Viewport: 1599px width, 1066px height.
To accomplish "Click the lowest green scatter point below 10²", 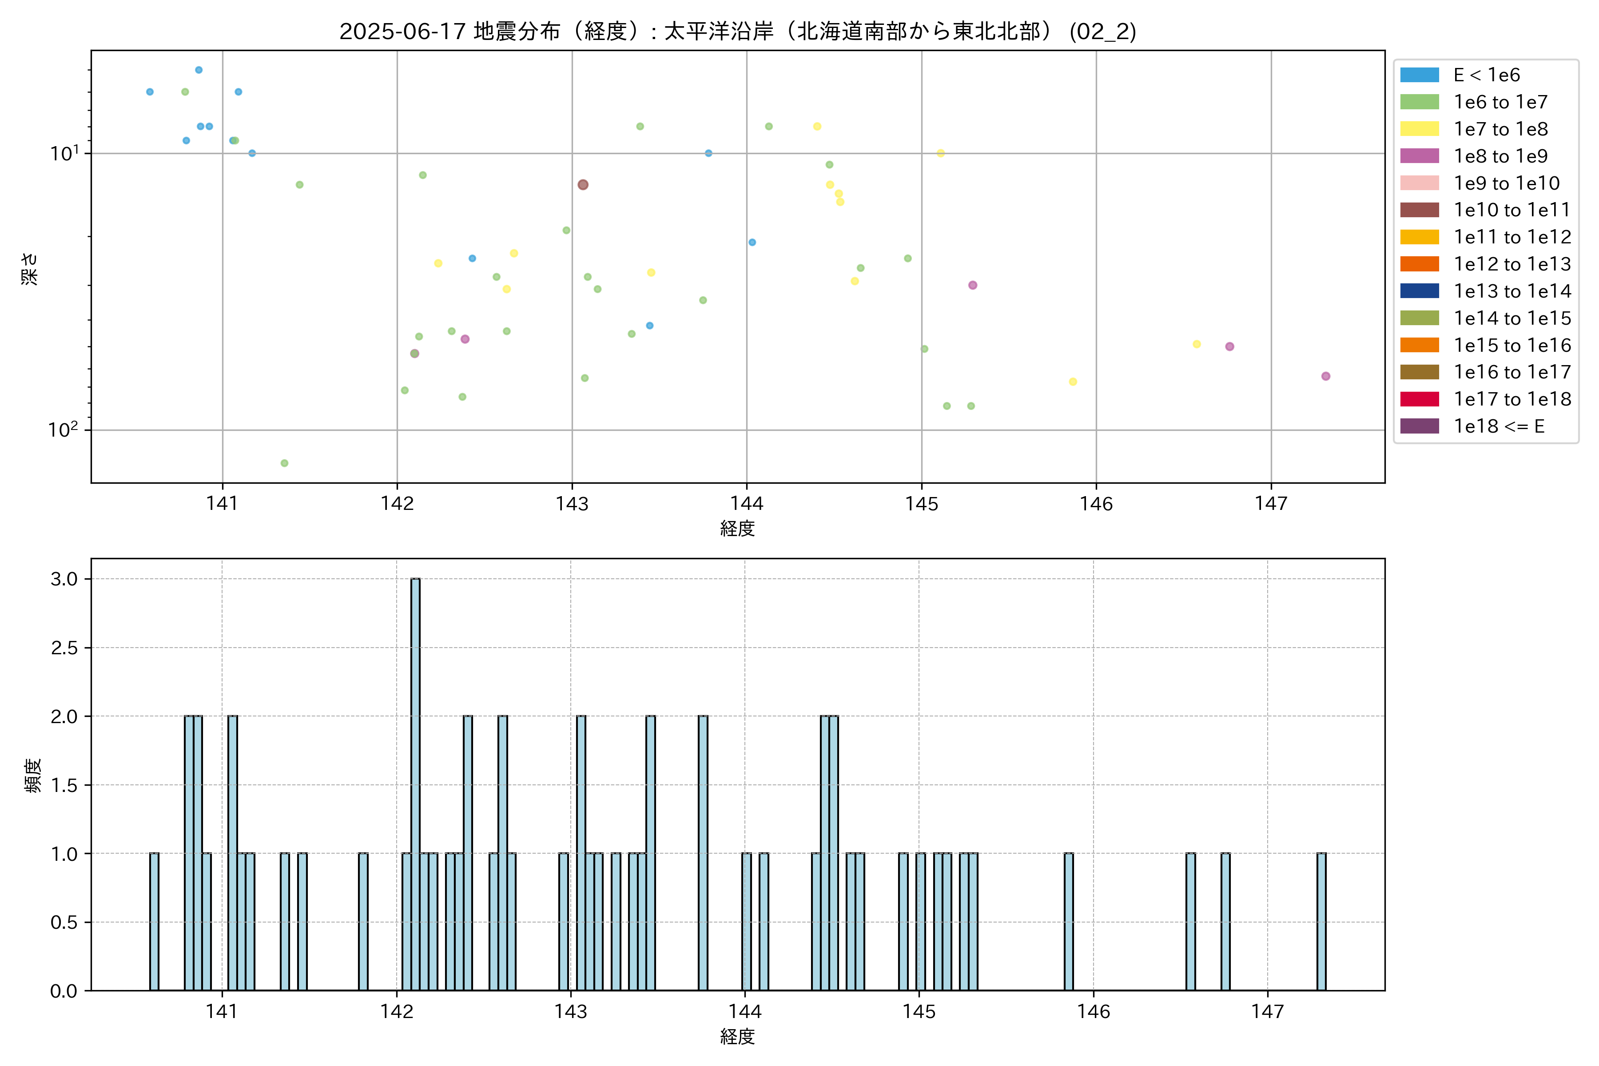I will coord(284,463).
